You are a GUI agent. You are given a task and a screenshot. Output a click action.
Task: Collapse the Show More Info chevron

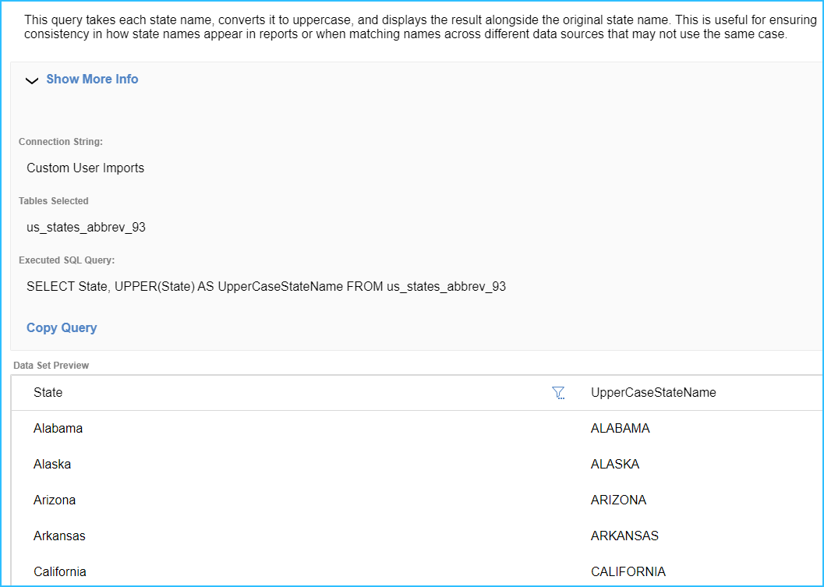pos(32,80)
